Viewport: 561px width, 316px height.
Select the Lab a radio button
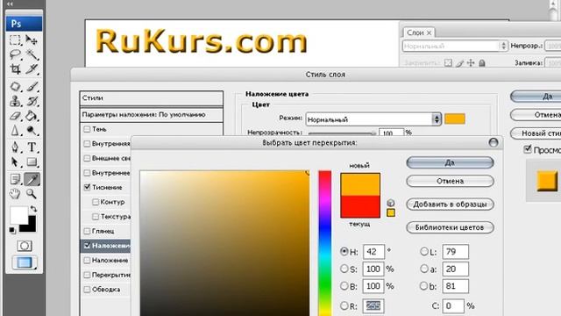[x=424, y=269]
